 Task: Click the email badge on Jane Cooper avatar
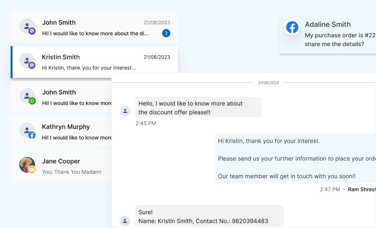pyautogui.click(x=32, y=169)
